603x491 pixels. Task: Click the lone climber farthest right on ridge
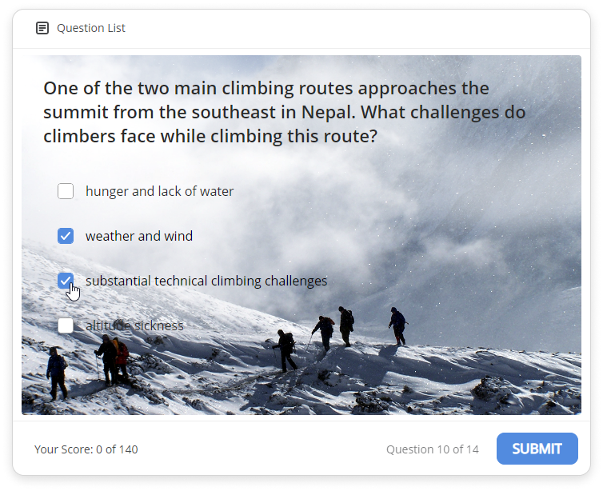[x=397, y=326]
